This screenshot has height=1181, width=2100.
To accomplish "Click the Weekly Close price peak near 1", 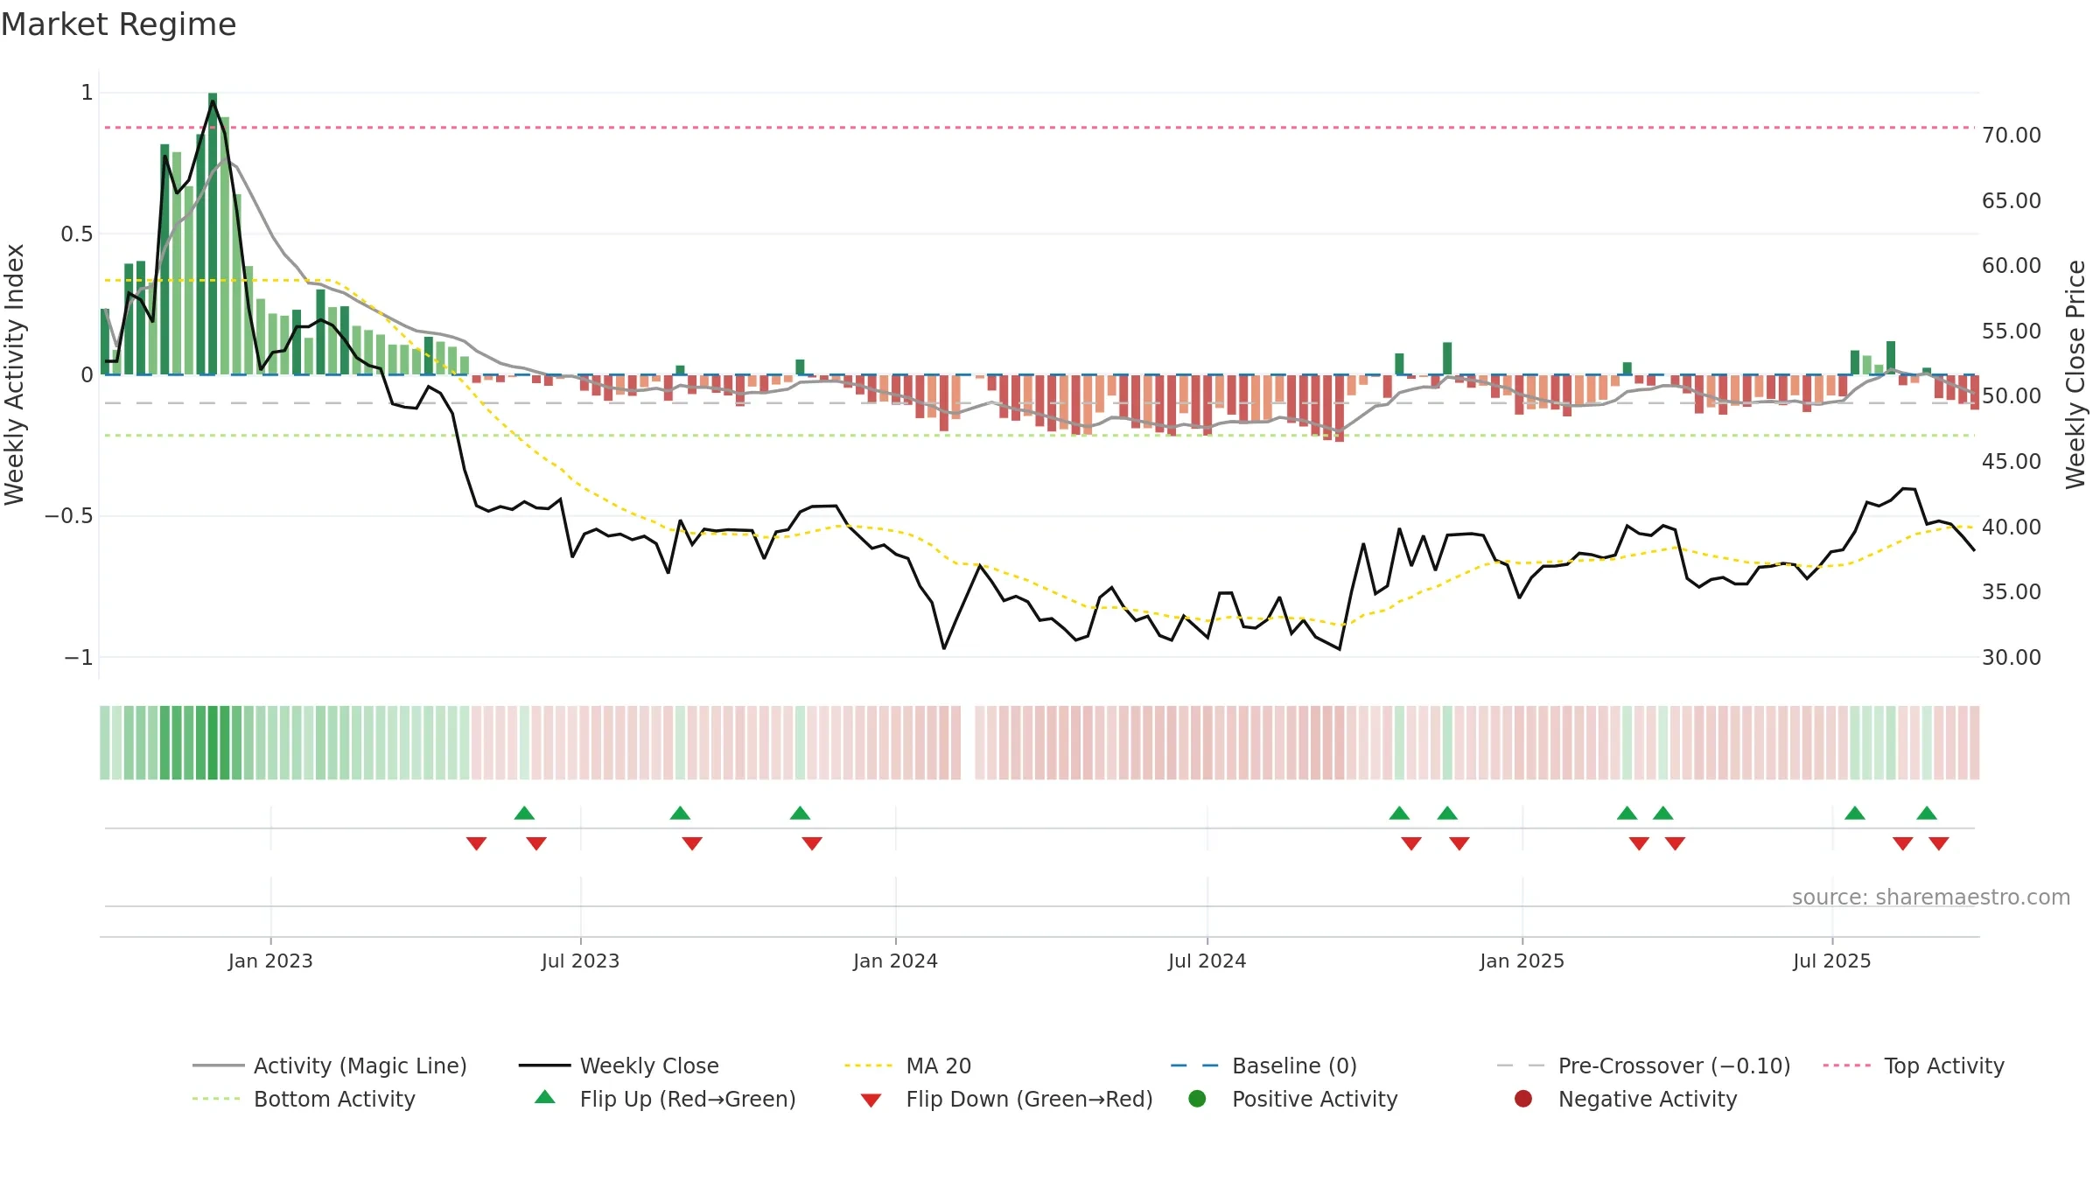I will coord(213,101).
